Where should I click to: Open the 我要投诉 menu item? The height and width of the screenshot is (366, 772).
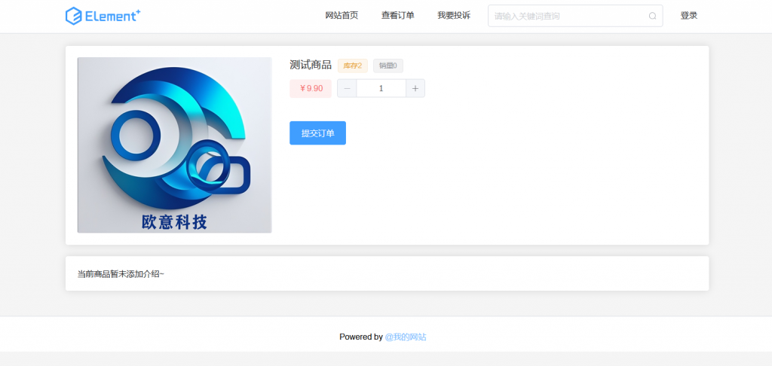click(x=454, y=16)
